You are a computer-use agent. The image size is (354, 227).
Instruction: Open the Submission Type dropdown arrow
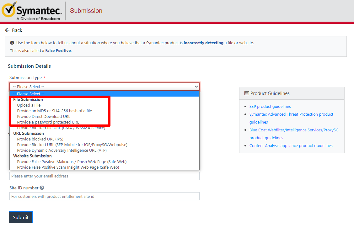pyautogui.click(x=196, y=87)
